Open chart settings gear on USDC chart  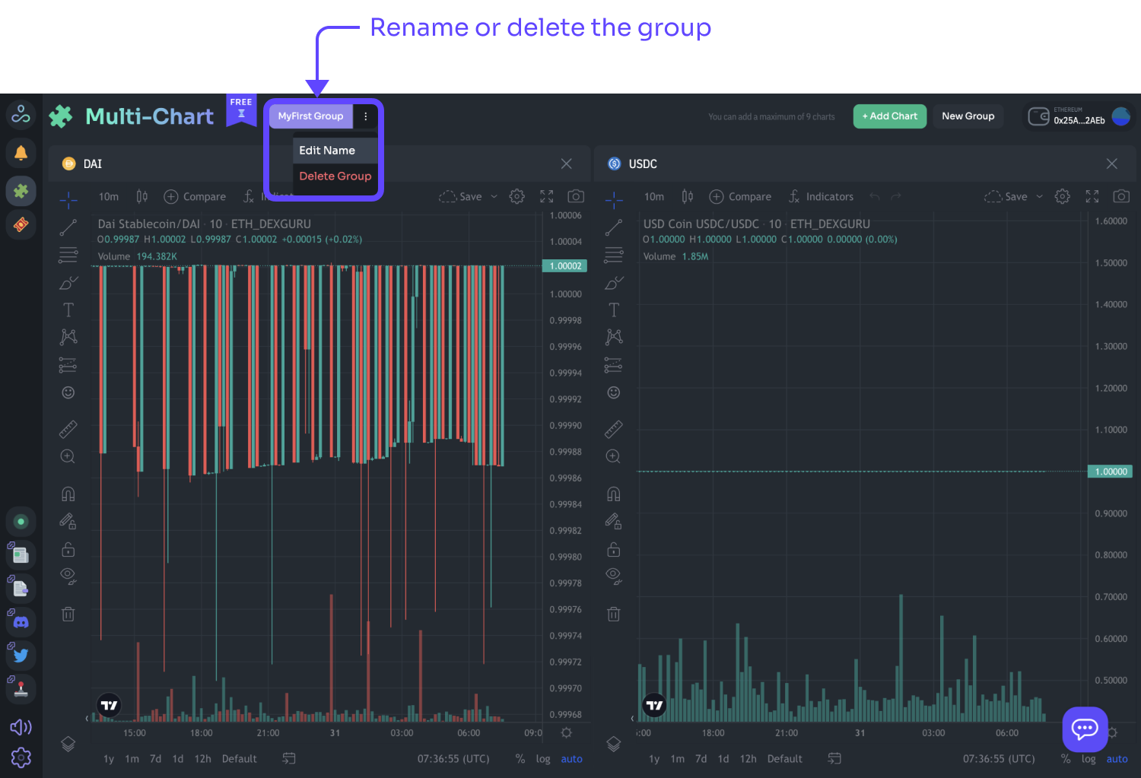point(1062,196)
